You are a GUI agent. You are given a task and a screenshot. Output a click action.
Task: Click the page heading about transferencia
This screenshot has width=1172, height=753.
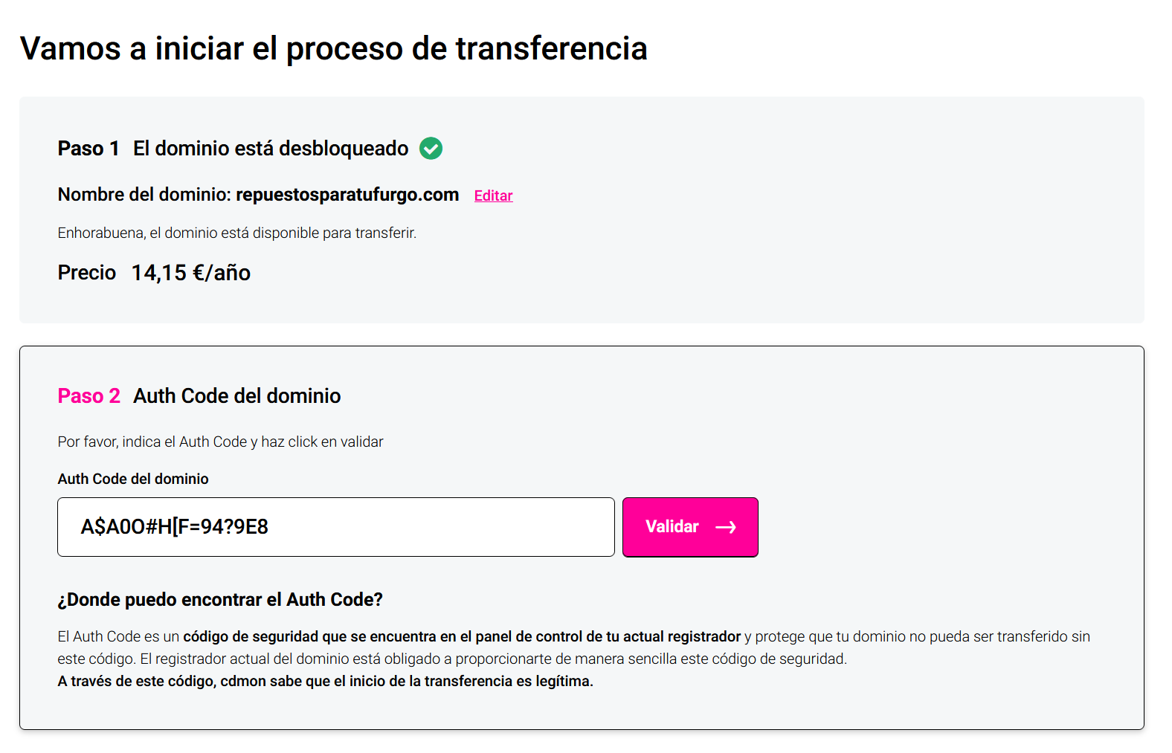pos(333,48)
